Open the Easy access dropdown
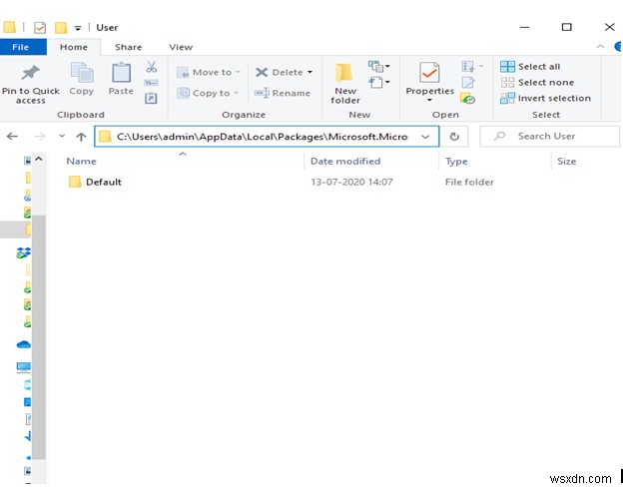This screenshot has width=623, height=489. pos(379,82)
